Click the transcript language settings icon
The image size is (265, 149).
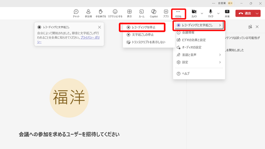tap(250, 26)
